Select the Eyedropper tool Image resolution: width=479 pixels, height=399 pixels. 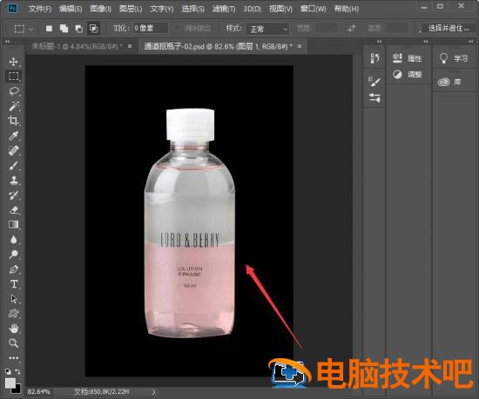[13, 136]
